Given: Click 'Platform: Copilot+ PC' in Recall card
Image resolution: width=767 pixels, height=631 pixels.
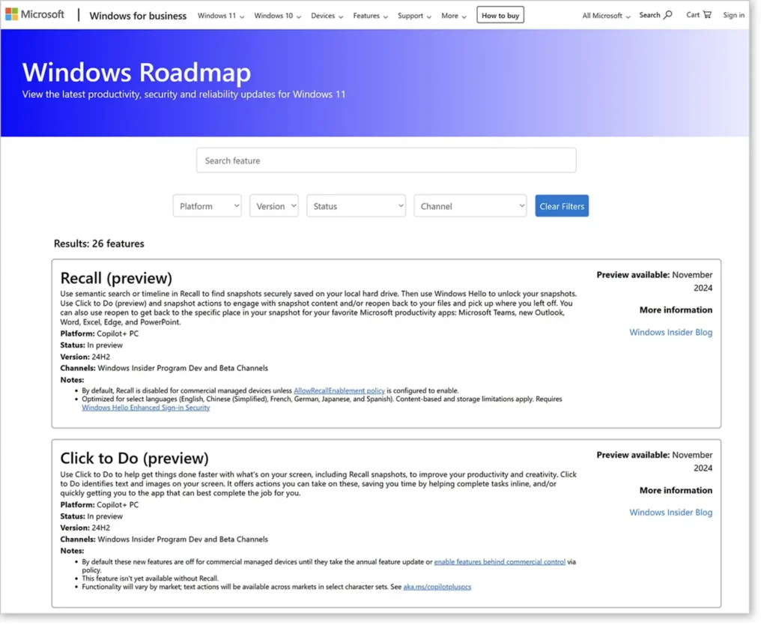Looking at the screenshot, I should point(100,333).
